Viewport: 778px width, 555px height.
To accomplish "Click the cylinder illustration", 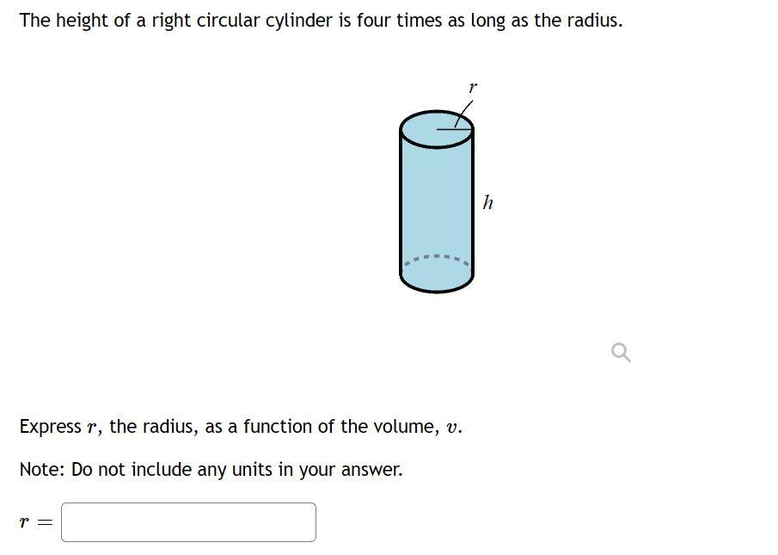I will [x=436, y=202].
